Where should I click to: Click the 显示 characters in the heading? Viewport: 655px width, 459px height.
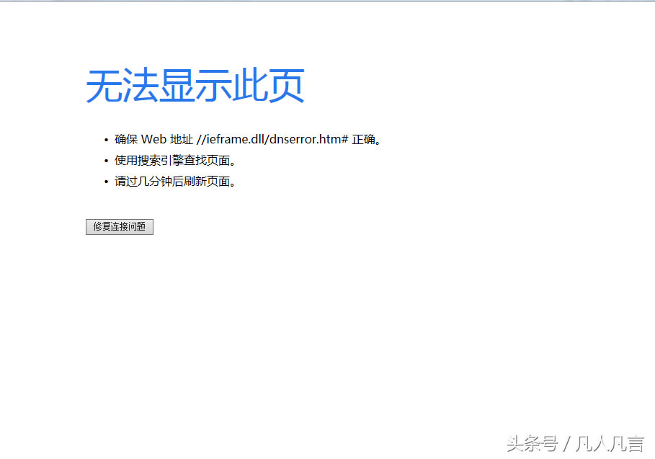(195, 86)
